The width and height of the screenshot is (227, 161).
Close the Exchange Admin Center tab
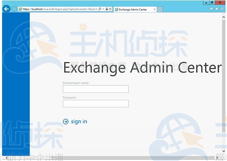(154, 9)
